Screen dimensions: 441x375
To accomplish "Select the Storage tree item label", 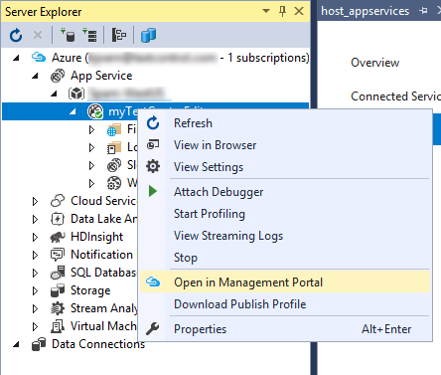I will [x=90, y=290].
